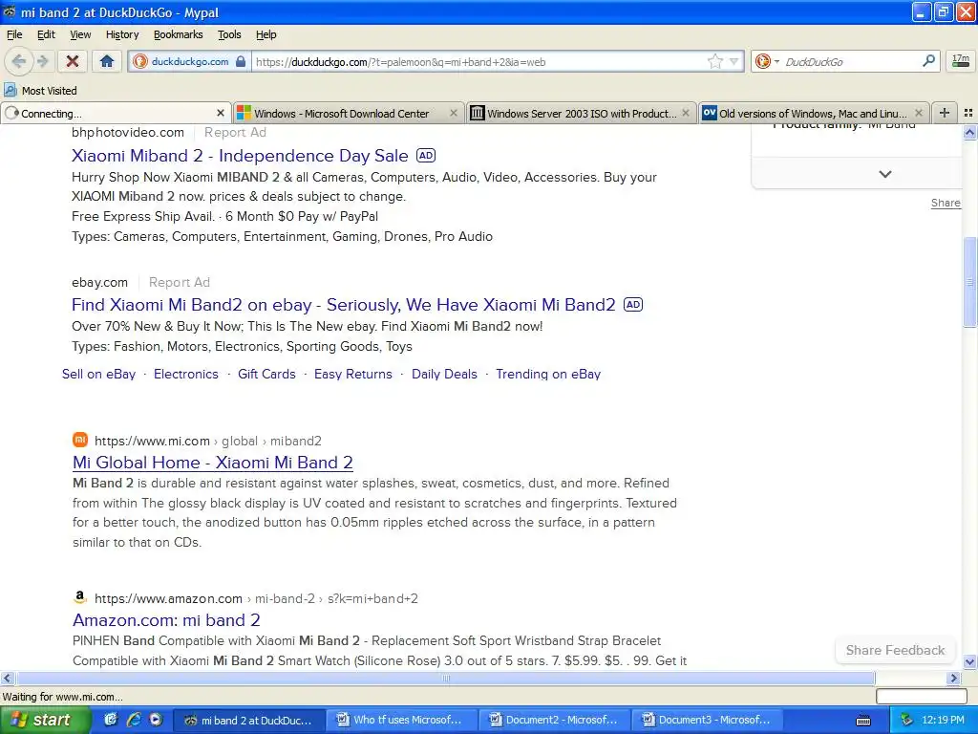The height and width of the screenshot is (734, 978).
Task: Open the Bookmarks menu
Action: [x=179, y=34]
